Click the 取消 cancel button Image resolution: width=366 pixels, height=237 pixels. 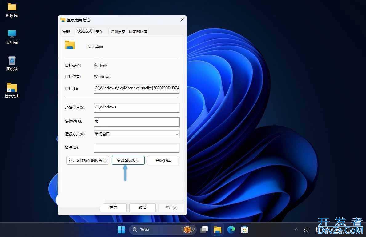click(143, 207)
